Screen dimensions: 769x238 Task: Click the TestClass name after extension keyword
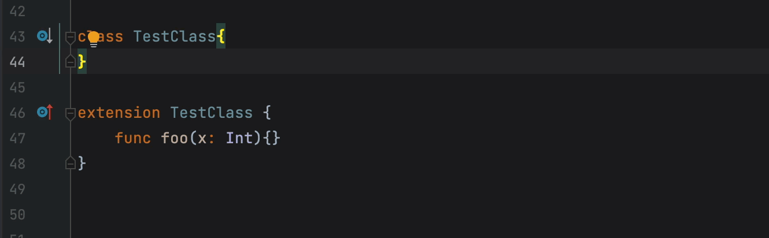(x=212, y=113)
